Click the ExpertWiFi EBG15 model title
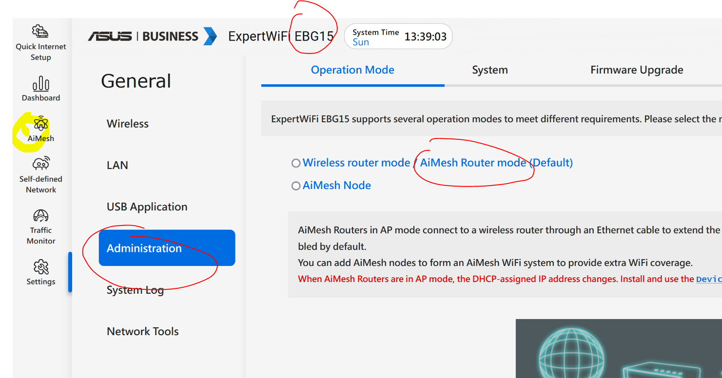This screenshot has height=378, width=722. click(x=281, y=37)
